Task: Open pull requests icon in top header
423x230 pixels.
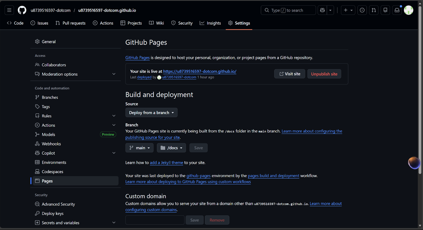Action: click(x=374, y=10)
